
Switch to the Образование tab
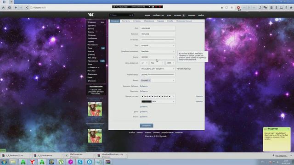149,21
